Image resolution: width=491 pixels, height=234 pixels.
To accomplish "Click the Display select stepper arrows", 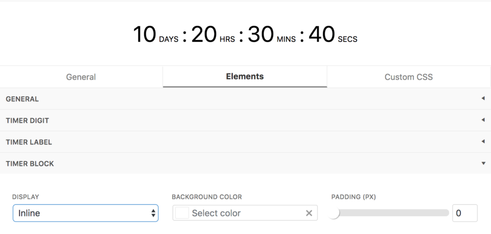I will coord(153,213).
